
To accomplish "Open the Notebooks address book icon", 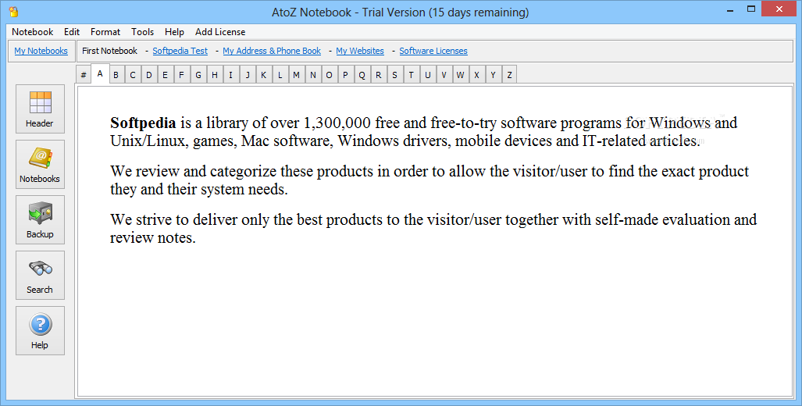I will click(40, 164).
